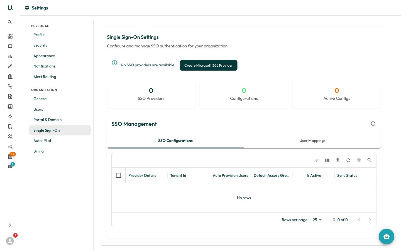Switch to User Mappings tab
The image size is (401, 251).
pyautogui.click(x=312, y=141)
